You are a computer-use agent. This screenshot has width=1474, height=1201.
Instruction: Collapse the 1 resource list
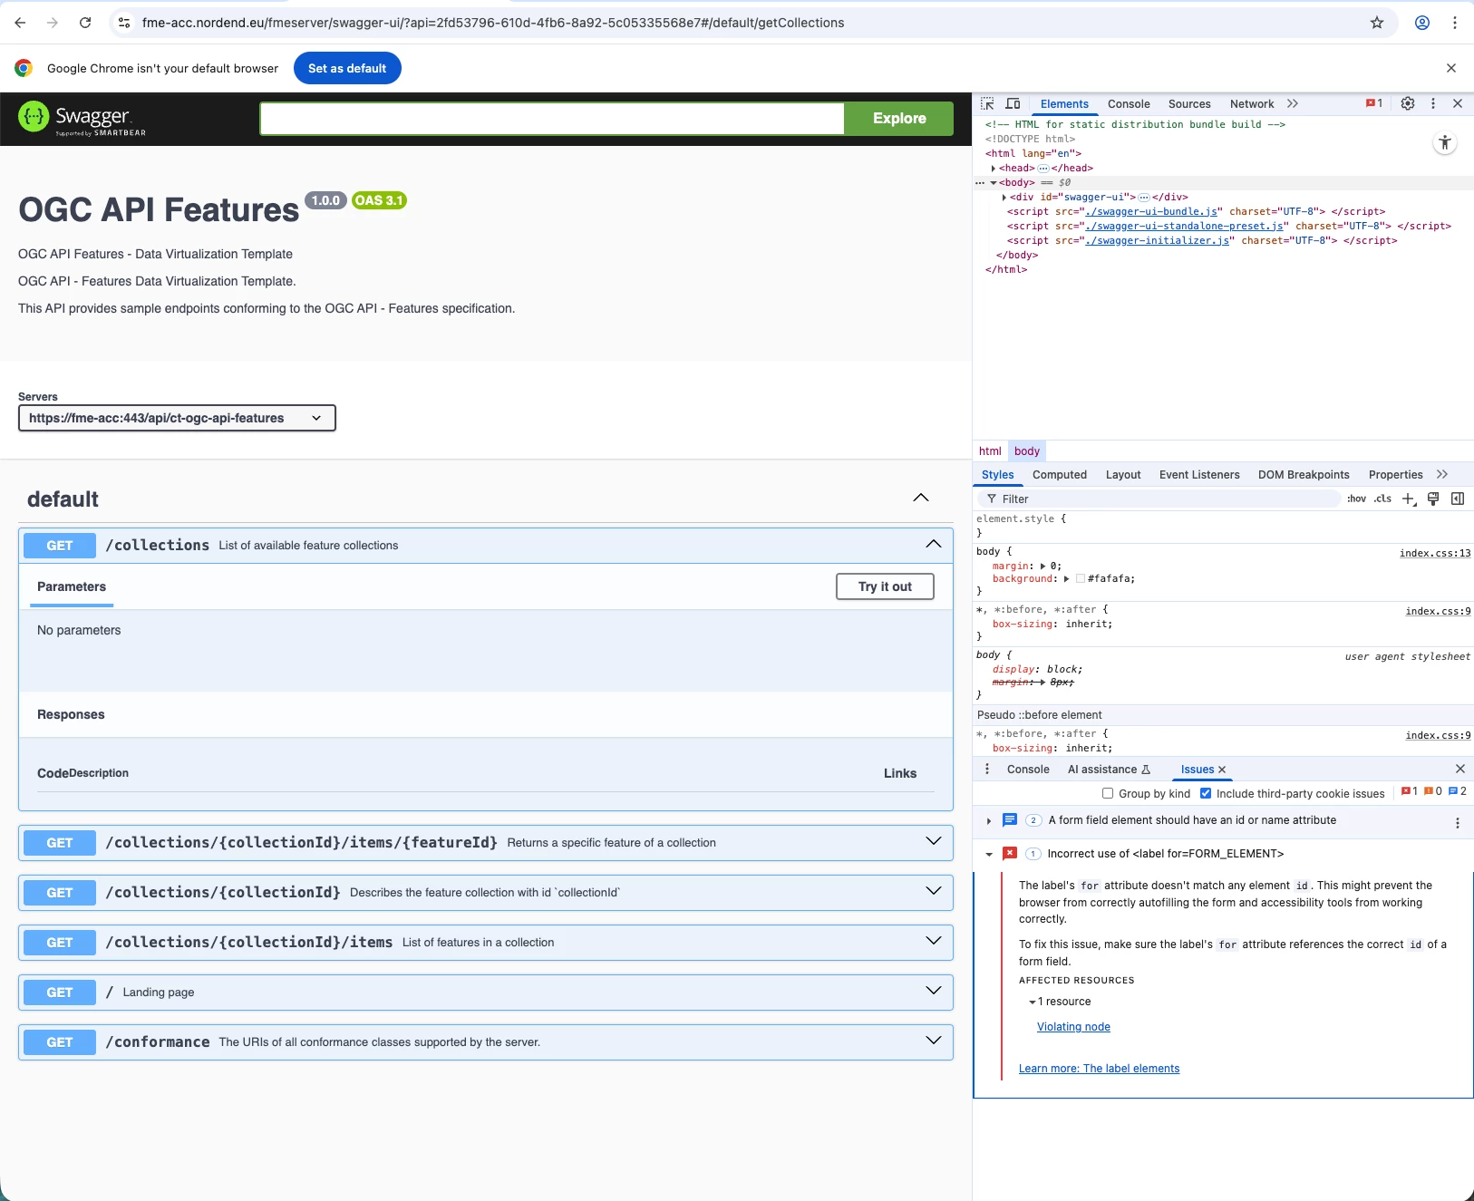[x=1032, y=1002]
